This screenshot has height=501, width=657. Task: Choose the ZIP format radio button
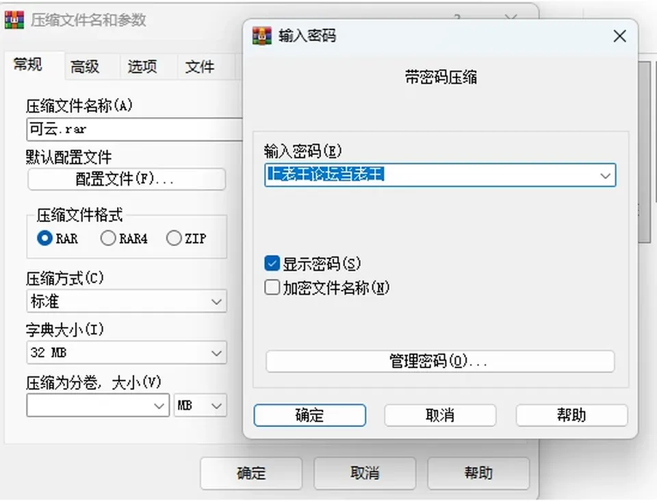pos(173,239)
